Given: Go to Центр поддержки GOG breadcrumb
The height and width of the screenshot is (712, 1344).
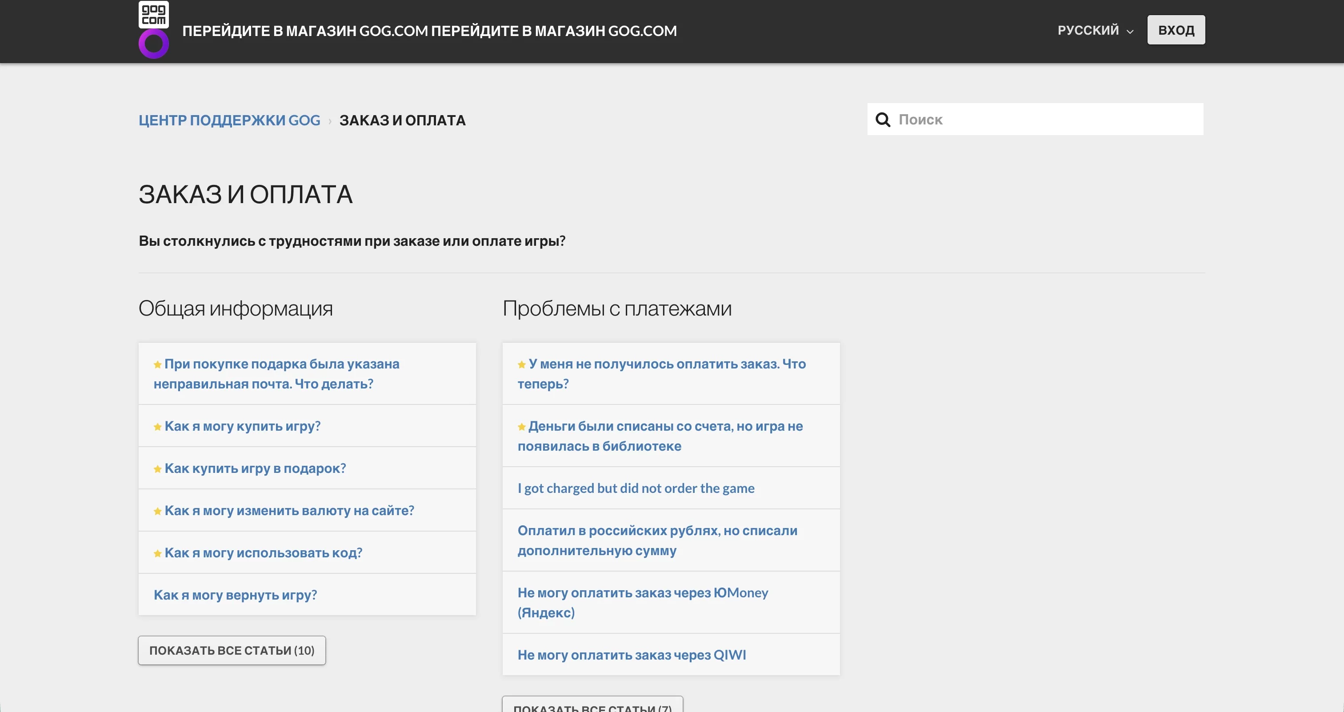Looking at the screenshot, I should (229, 120).
